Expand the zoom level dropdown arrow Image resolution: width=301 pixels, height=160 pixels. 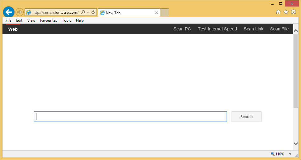tap(290, 154)
